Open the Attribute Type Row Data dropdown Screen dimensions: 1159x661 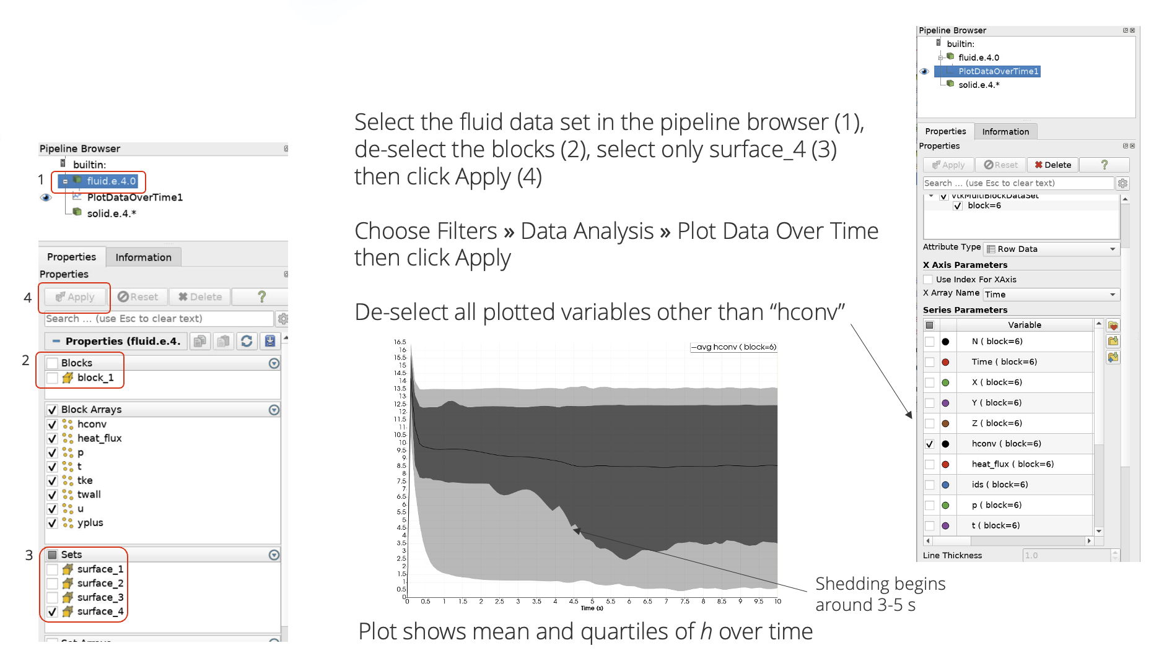(x=1052, y=249)
